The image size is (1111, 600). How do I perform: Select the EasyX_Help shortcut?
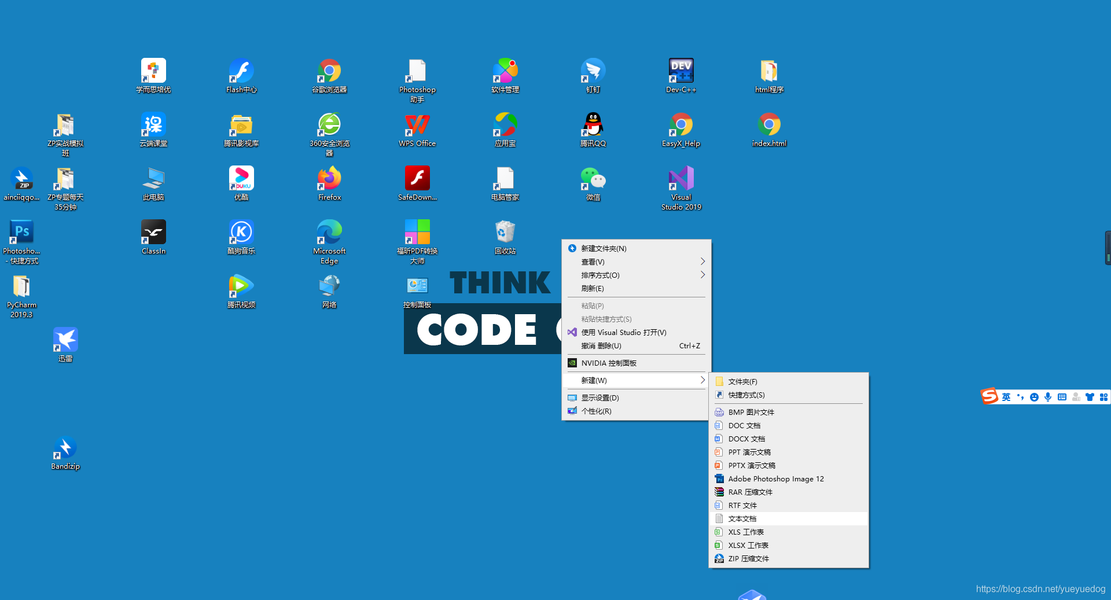pyautogui.click(x=681, y=129)
